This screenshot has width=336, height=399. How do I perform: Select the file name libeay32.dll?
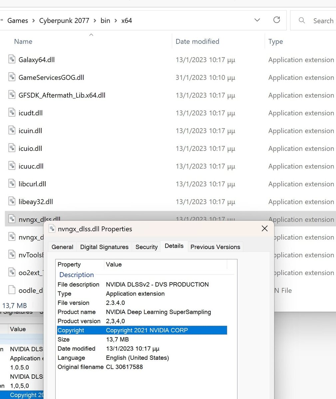click(36, 201)
